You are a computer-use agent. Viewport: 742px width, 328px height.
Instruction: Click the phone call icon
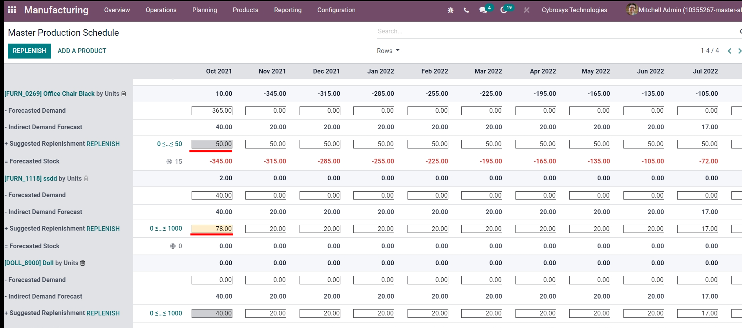pos(466,10)
